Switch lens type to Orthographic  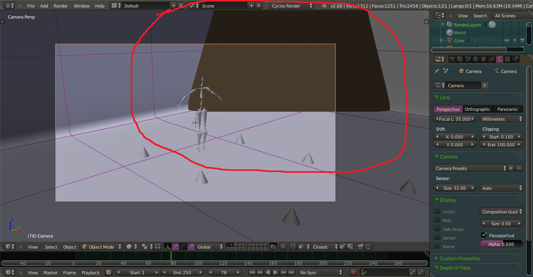point(477,109)
